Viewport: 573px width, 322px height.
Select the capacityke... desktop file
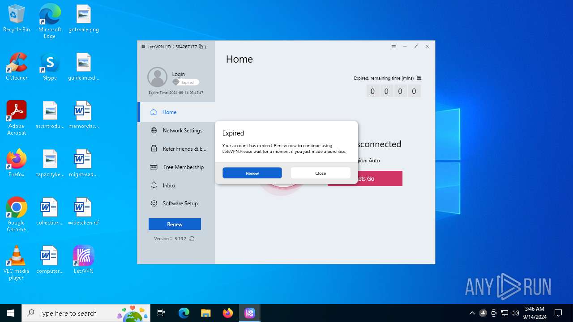point(50,163)
